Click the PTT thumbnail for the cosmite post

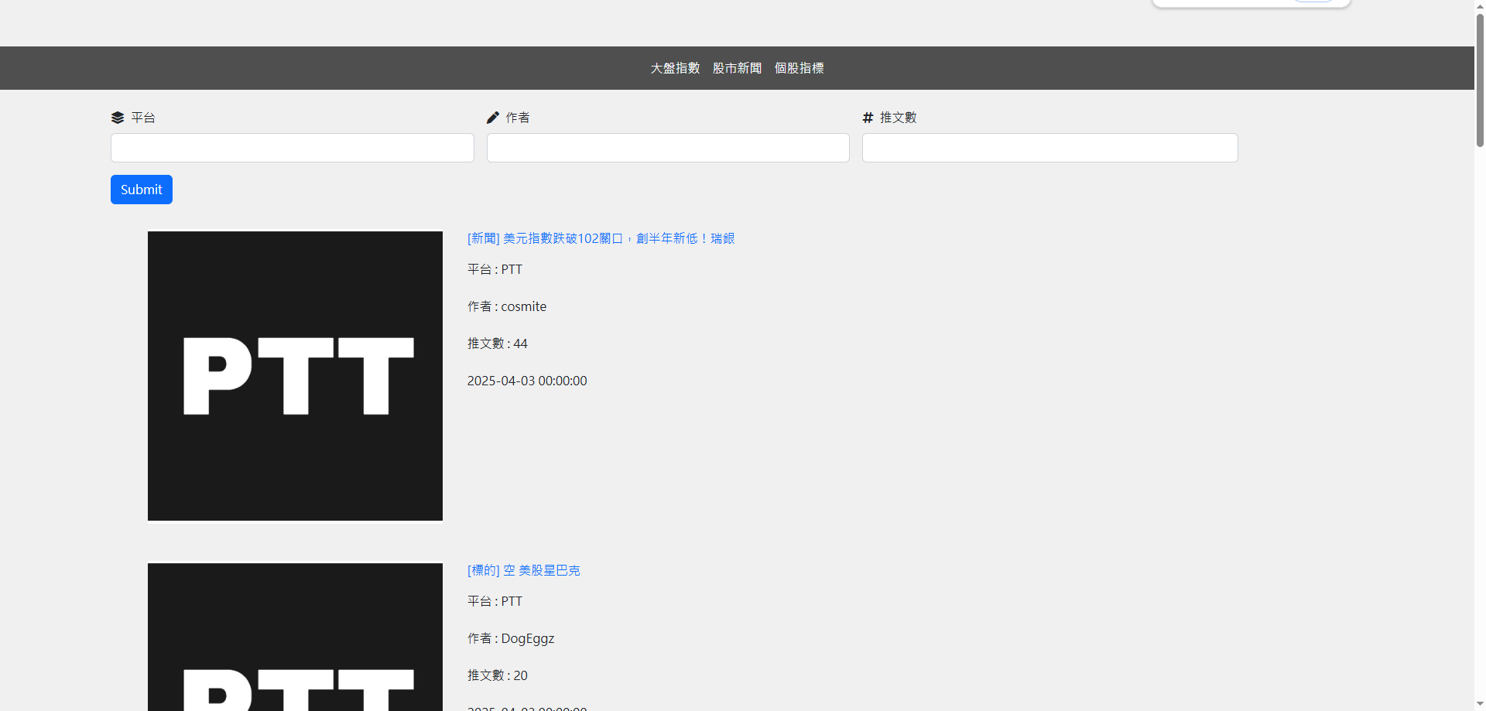pyautogui.click(x=295, y=376)
